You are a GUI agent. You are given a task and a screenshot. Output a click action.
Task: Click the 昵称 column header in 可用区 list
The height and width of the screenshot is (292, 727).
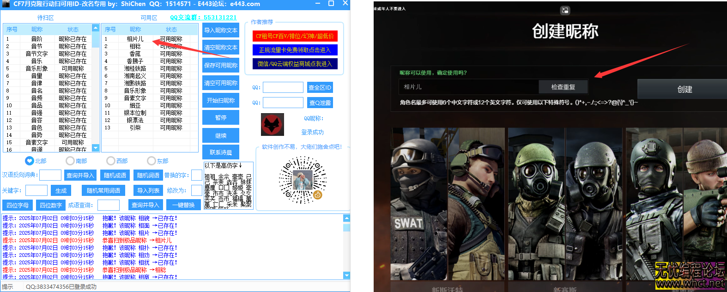point(135,29)
